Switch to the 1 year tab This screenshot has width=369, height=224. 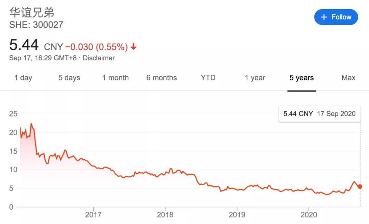(255, 78)
